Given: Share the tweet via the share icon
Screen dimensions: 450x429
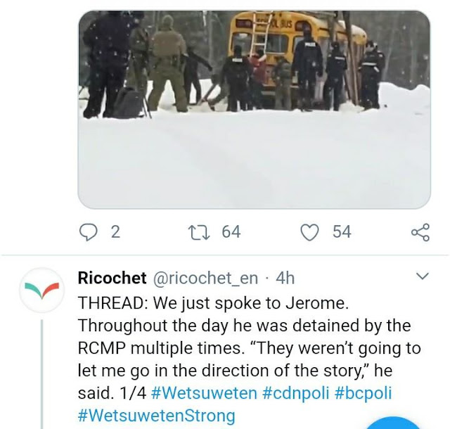Looking at the screenshot, I should [420, 232].
